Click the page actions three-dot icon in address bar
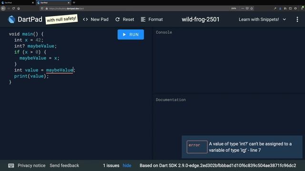The width and height of the screenshot is (305, 171). [x=243, y=9]
